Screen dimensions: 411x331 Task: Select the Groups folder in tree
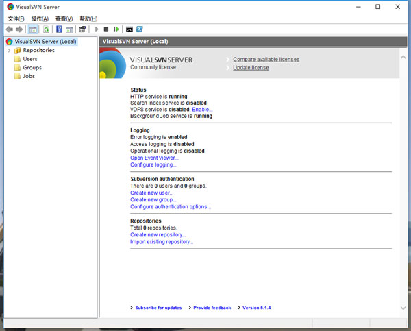point(32,68)
